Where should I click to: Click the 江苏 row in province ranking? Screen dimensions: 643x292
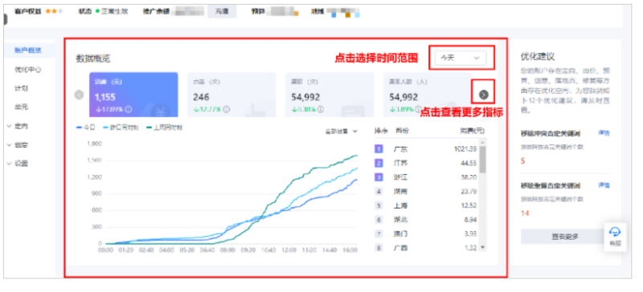pos(426,163)
